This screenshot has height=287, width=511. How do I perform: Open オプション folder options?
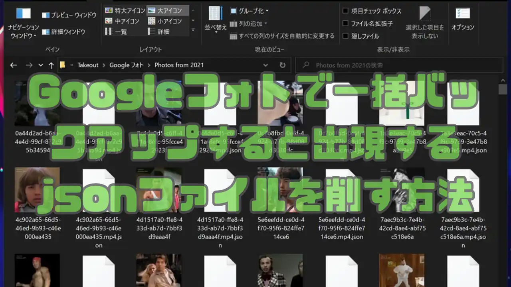[x=463, y=19]
